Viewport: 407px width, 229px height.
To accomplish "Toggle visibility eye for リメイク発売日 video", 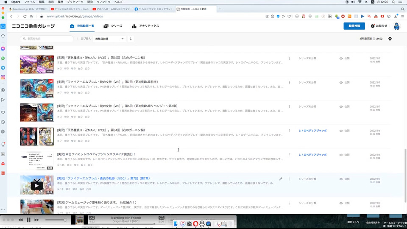I will pos(341,155).
